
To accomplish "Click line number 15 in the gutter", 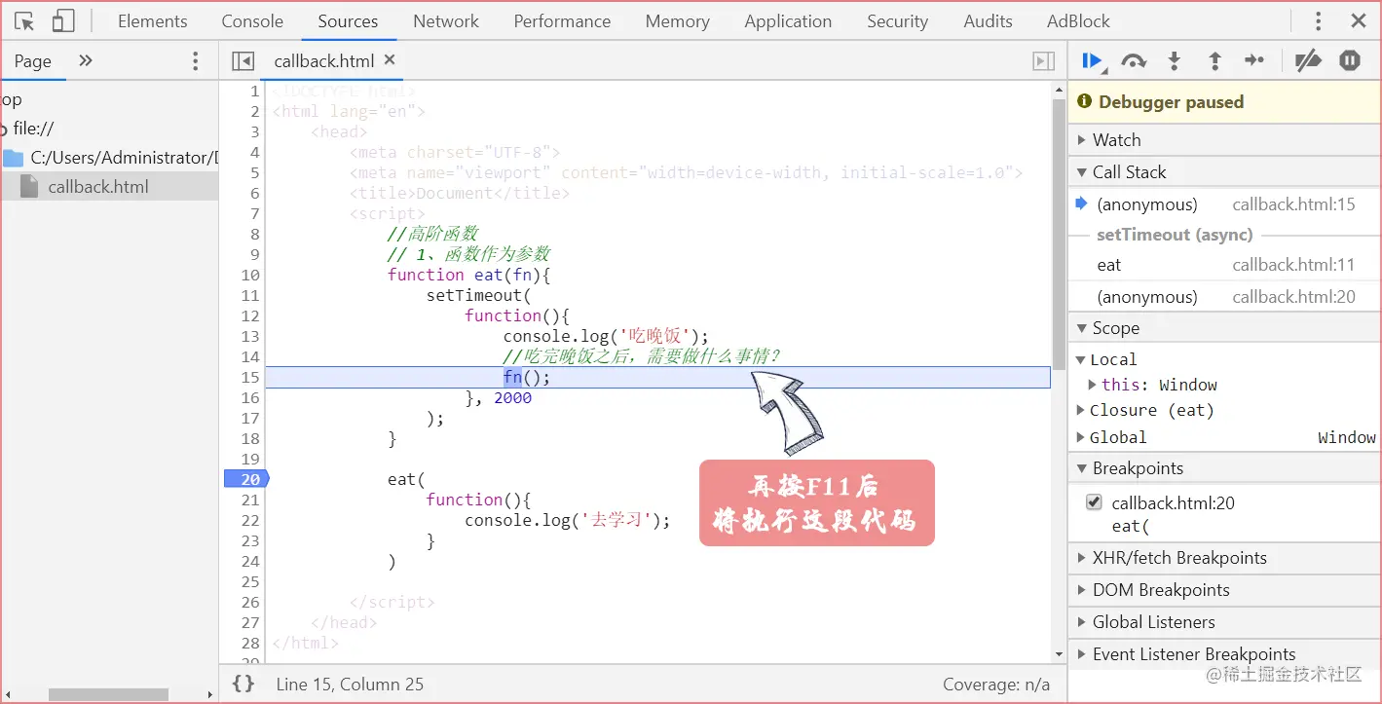I will (250, 377).
